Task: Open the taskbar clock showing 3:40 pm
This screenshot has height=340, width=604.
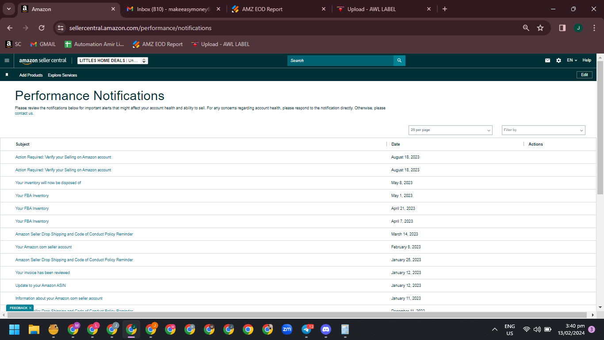Action: click(571, 329)
